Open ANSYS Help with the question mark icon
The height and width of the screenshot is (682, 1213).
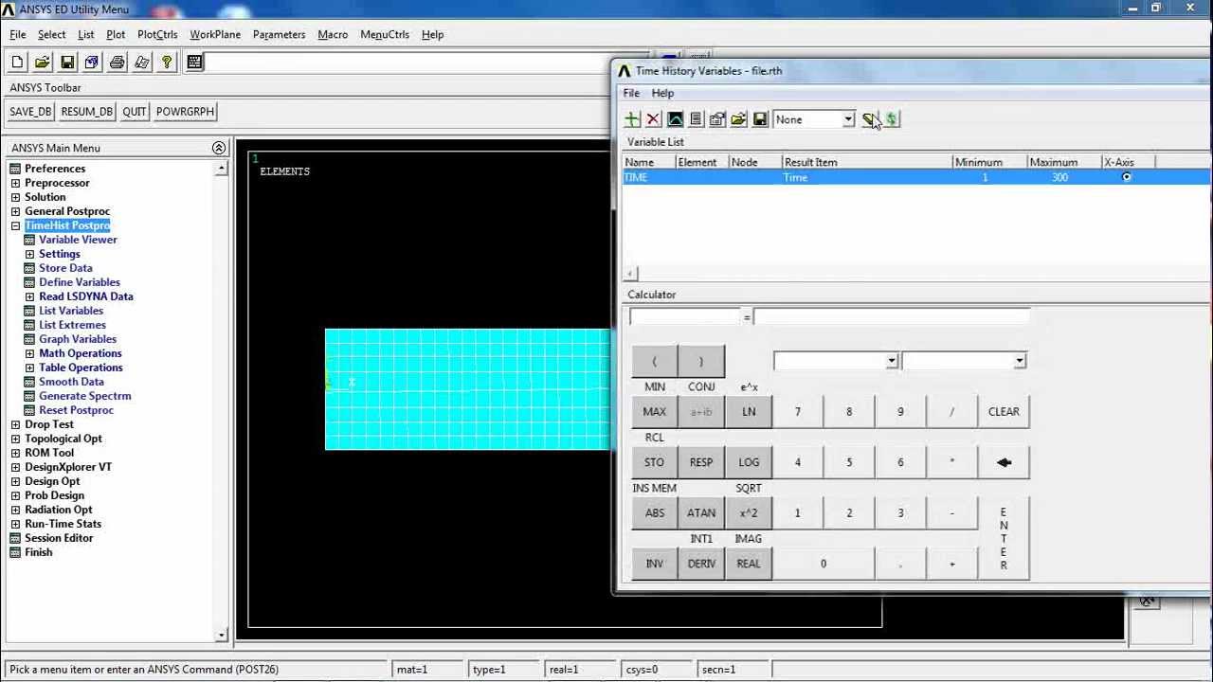(x=167, y=63)
